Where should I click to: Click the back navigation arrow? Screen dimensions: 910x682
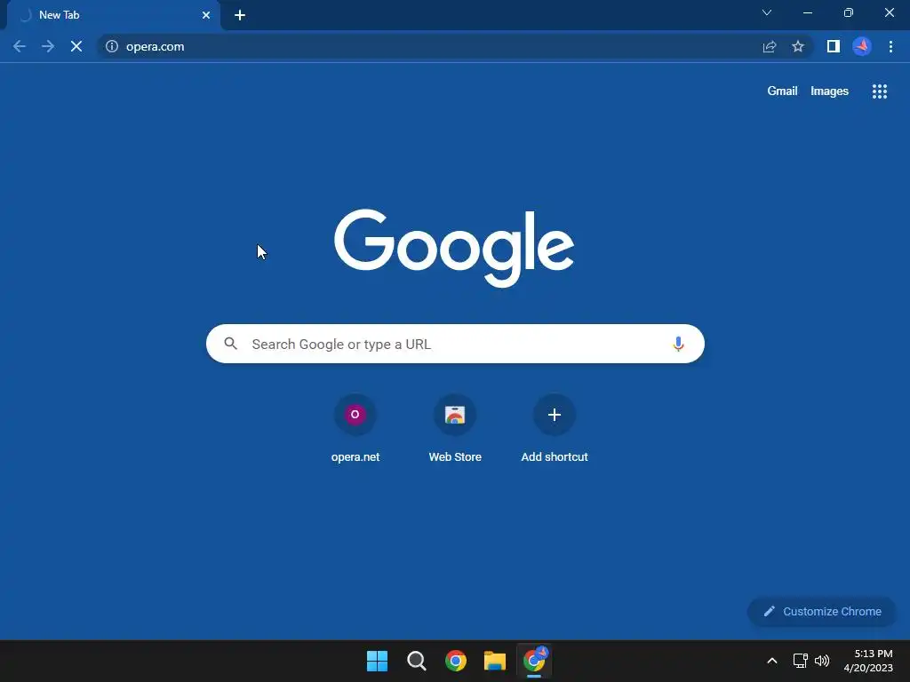[x=20, y=46]
